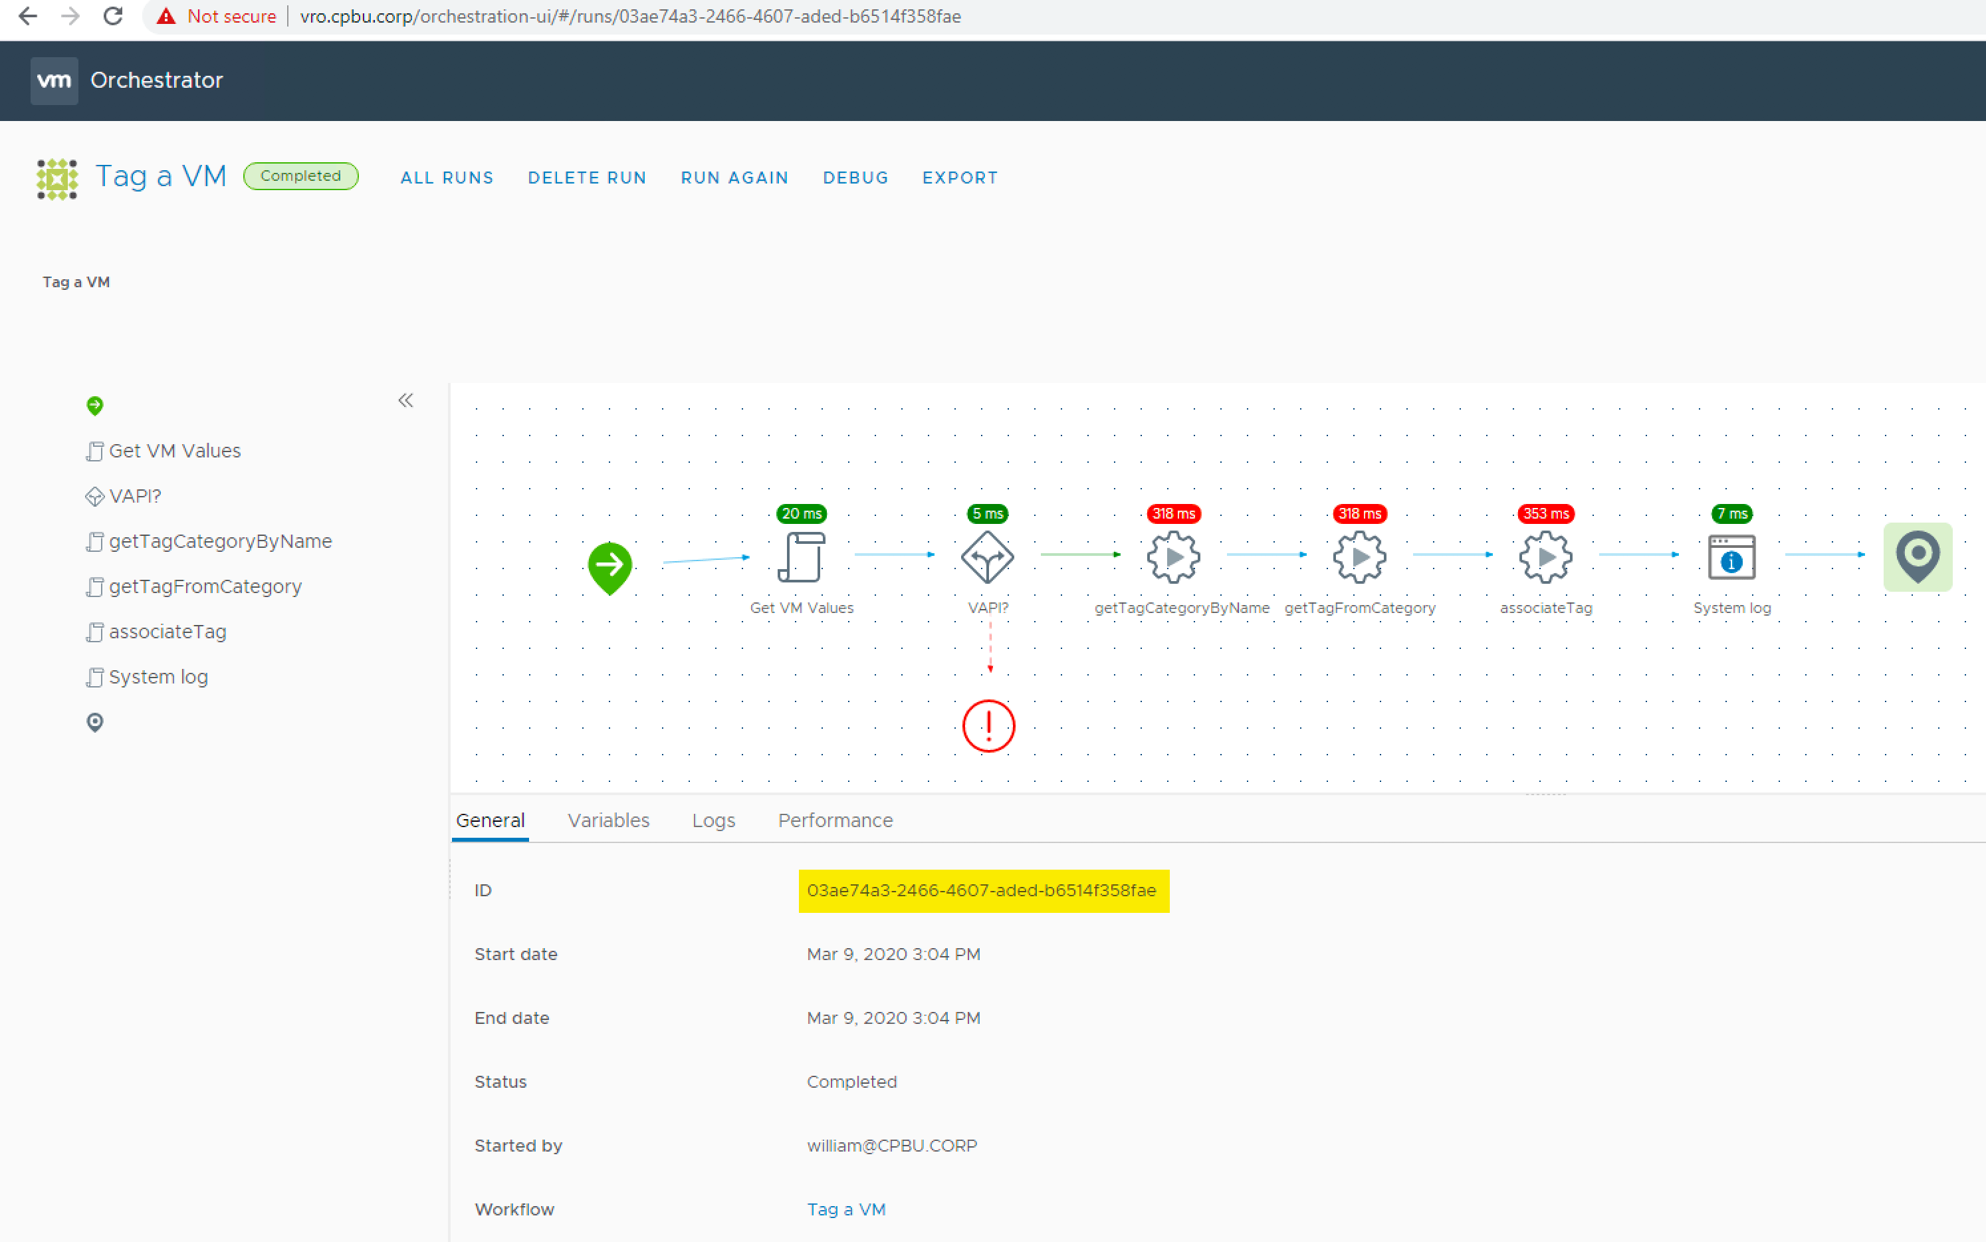
Task: Select VAPI? item in the left tree
Action: (x=135, y=496)
